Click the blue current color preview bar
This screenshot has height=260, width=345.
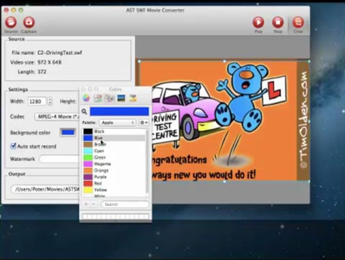click(119, 112)
